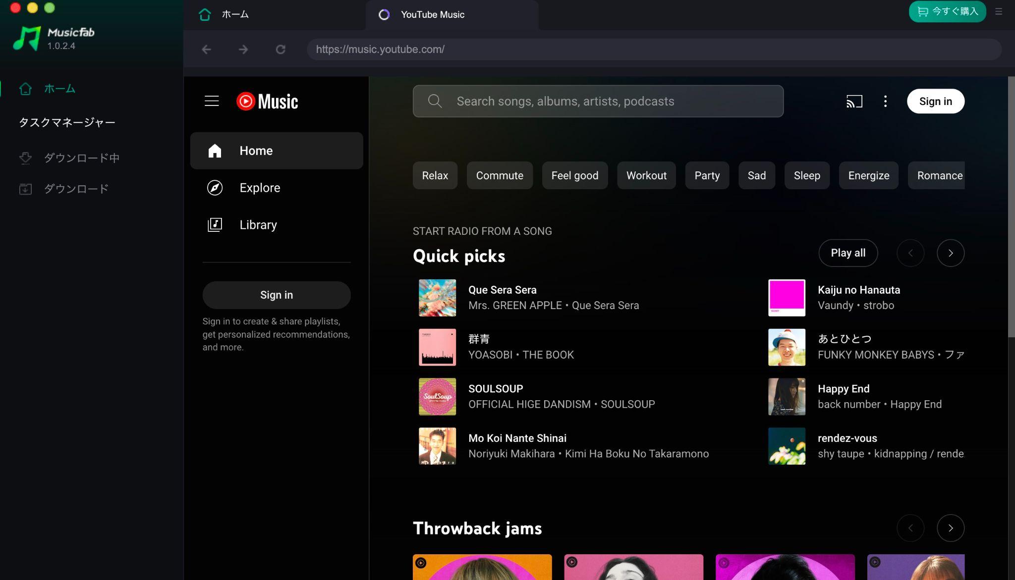Screen dimensions: 1015x580
Task: Open OFFICIAL HIGE DANDISM artist link
Action: [x=529, y=405]
